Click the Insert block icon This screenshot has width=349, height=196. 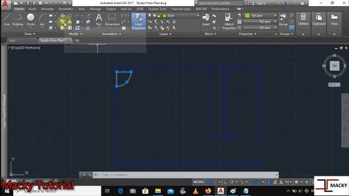(x=206, y=20)
